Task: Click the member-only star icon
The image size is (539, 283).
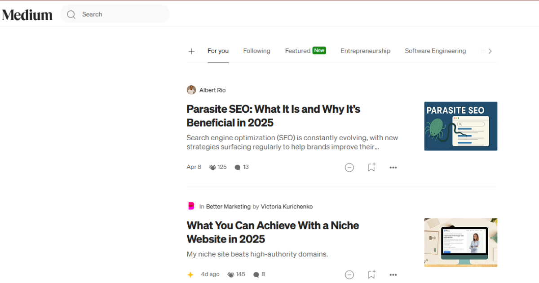Action: click(x=190, y=274)
